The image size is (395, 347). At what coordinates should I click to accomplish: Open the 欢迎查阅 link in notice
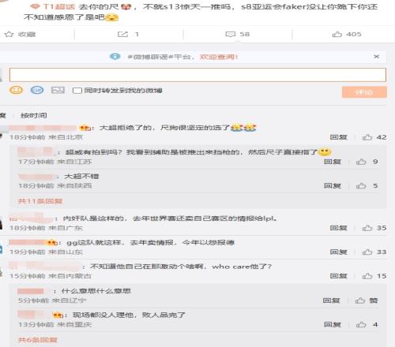coord(219,57)
